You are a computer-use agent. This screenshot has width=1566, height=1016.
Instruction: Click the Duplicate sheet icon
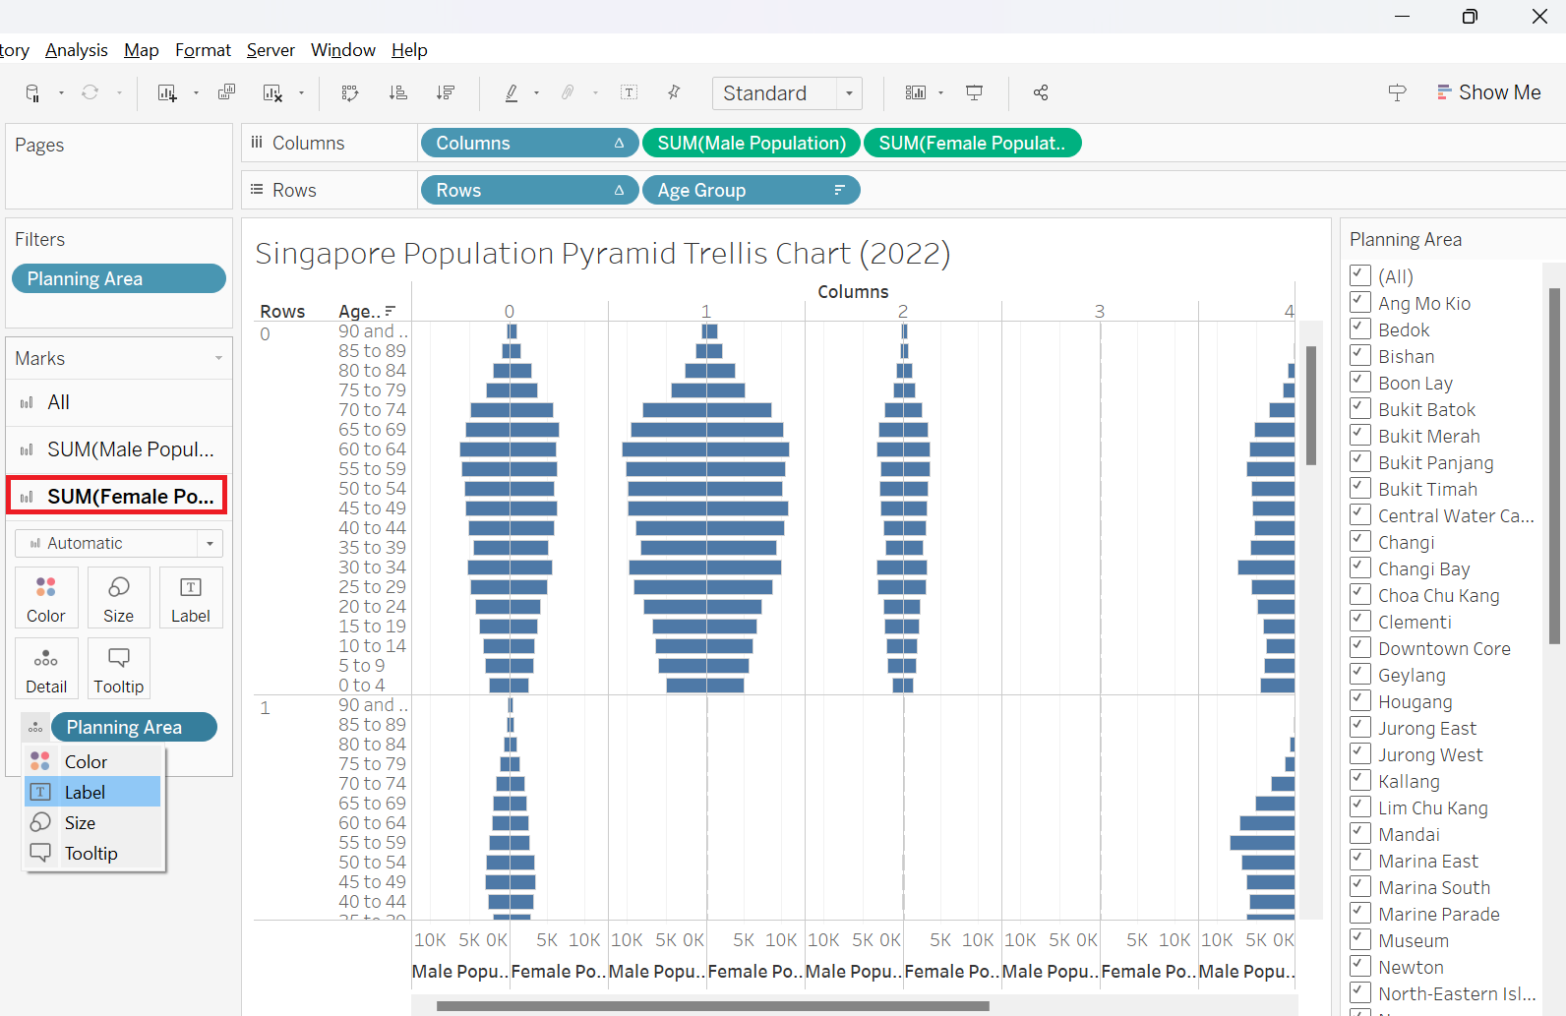(226, 92)
